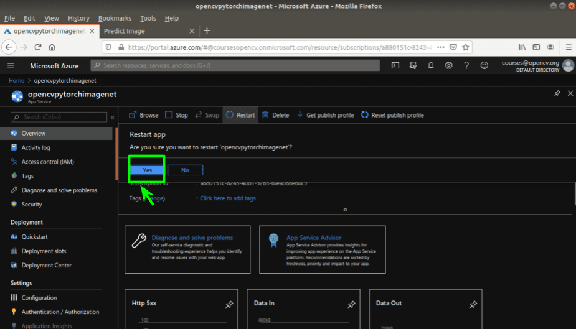This screenshot has width=576, height=329.
Task: Pin the Data In chart
Action: tap(351, 304)
